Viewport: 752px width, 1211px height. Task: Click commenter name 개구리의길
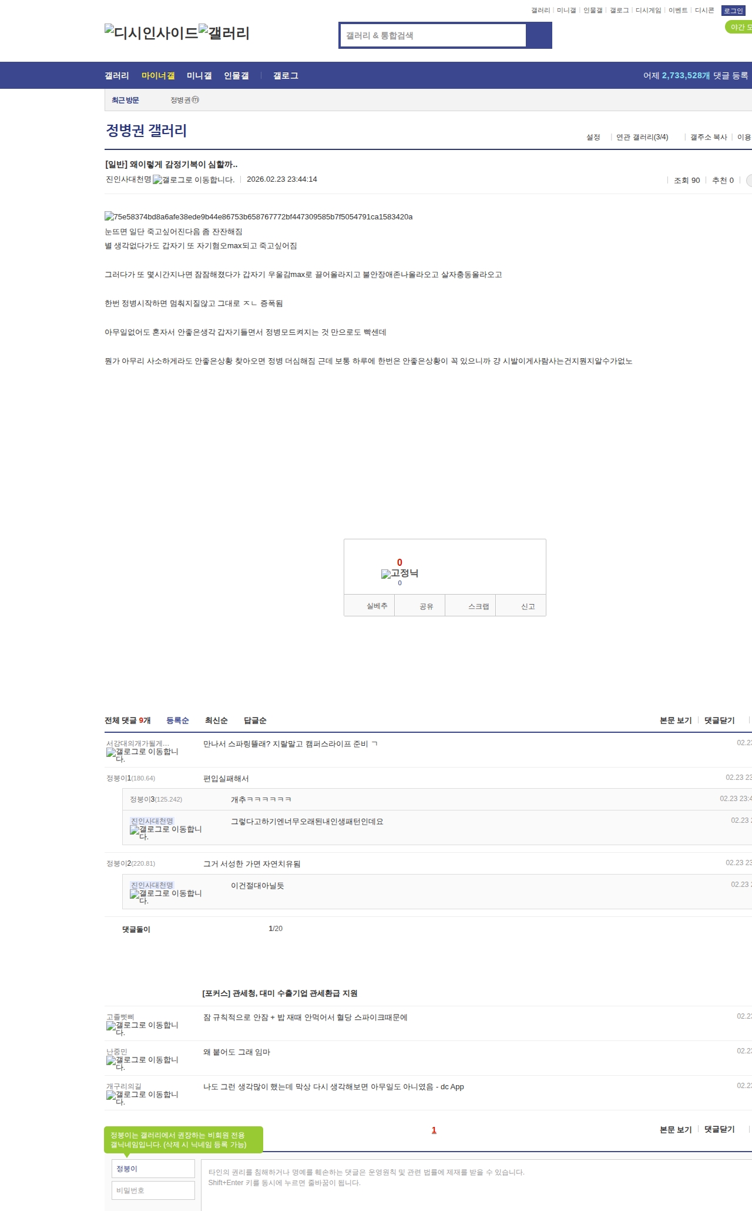(124, 1086)
